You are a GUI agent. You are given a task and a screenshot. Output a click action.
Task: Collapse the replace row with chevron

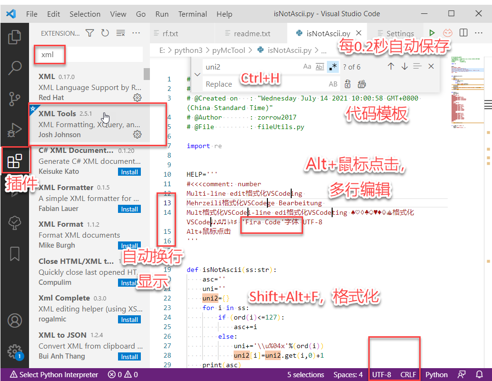tap(197, 75)
